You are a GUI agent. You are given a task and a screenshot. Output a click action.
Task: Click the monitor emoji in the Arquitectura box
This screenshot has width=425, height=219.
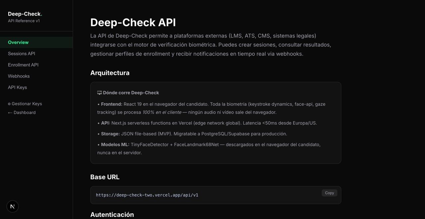99,92
